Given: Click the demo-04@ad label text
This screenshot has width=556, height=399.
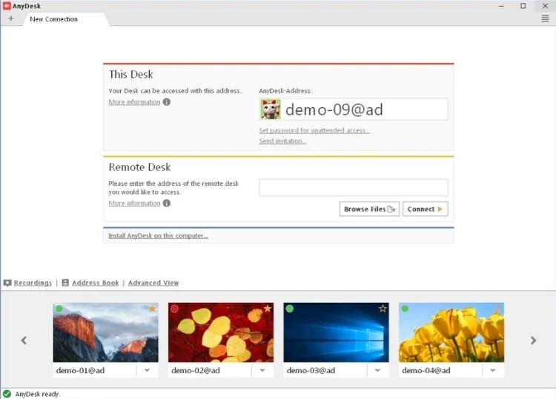Looking at the screenshot, I should point(426,370).
